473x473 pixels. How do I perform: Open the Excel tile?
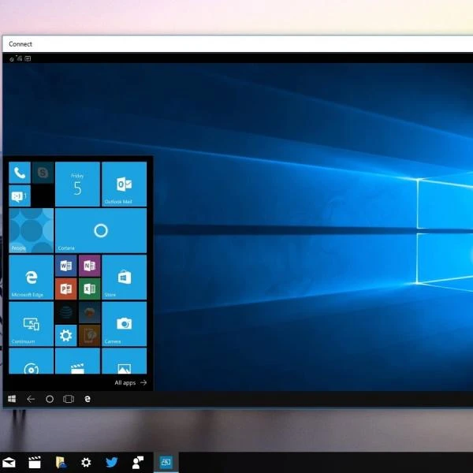coord(89,289)
